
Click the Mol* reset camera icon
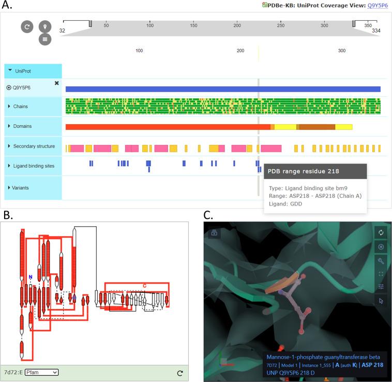click(x=381, y=233)
